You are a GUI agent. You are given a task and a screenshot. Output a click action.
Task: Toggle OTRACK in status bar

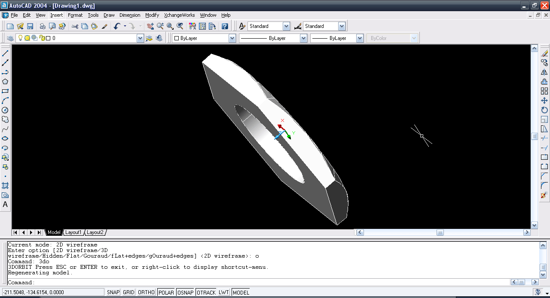(206, 292)
